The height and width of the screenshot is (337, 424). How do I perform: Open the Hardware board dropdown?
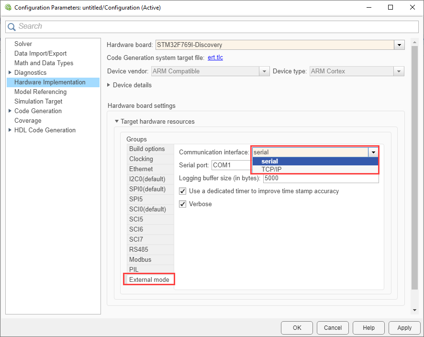coord(399,45)
